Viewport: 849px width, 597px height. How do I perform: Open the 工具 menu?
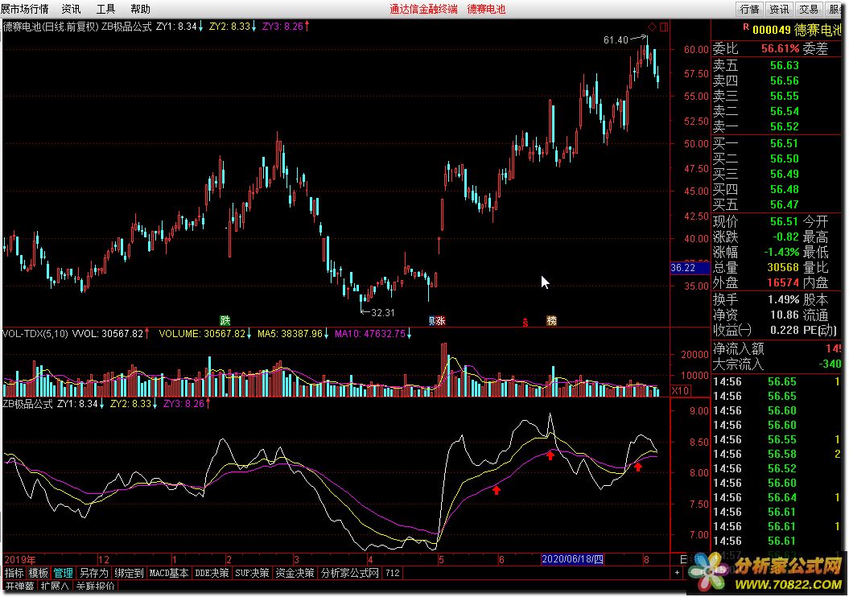pos(105,9)
